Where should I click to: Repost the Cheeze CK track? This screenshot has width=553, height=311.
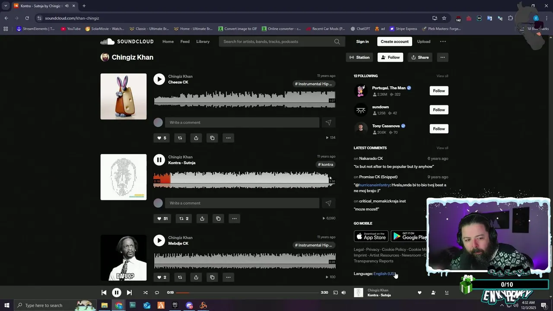pyautogui.click(x=180, y=138)
